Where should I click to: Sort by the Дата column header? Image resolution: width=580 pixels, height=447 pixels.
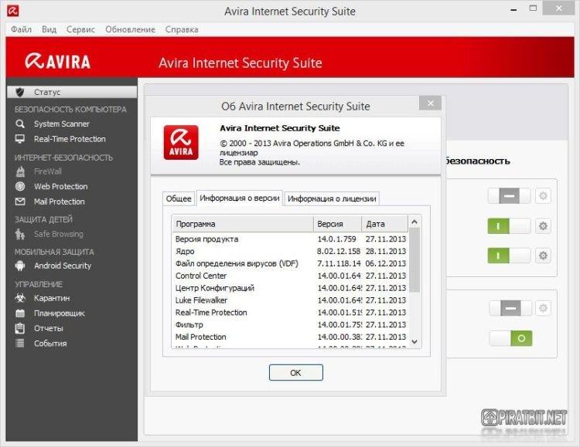point(384,224)
